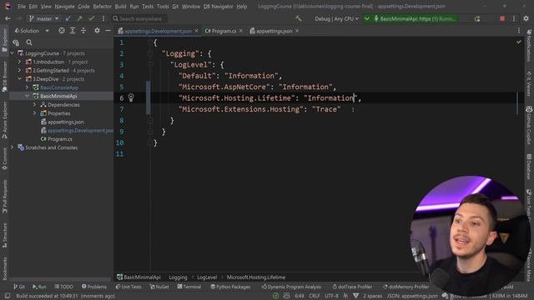Open the Unit Tests tool window
This screenshot has height=300, width=534.
[x=128, y=287]
